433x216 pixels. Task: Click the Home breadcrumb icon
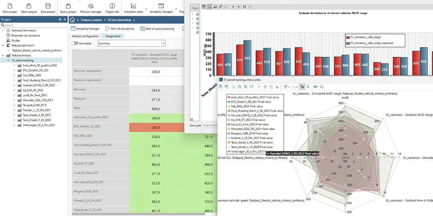pos(72,20)
